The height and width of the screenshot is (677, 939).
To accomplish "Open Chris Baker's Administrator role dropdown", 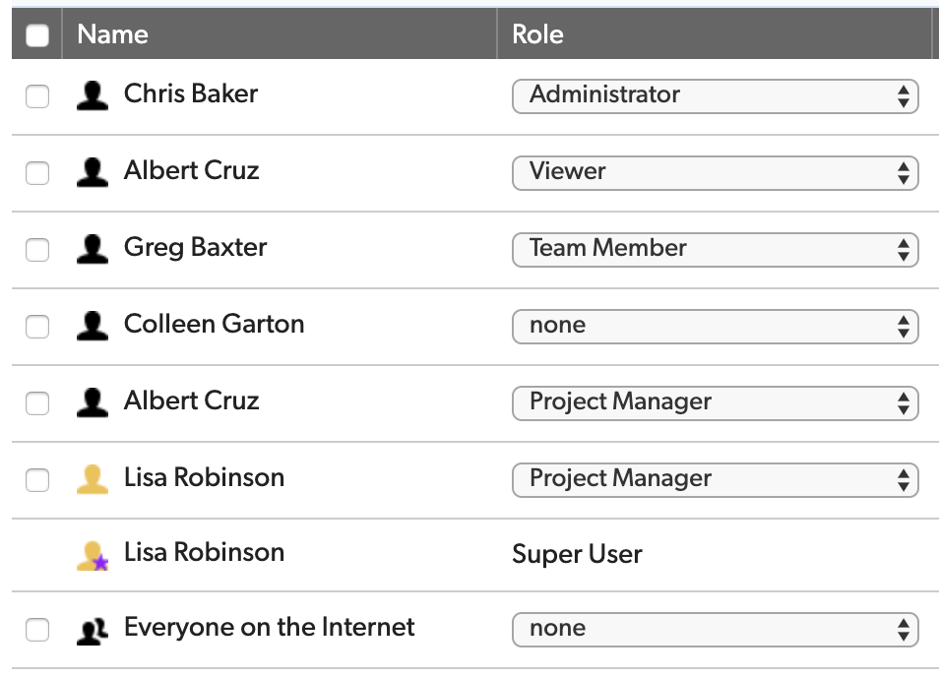I will point(715,95).
